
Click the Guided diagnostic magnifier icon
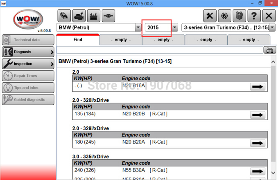coord(8,99)
